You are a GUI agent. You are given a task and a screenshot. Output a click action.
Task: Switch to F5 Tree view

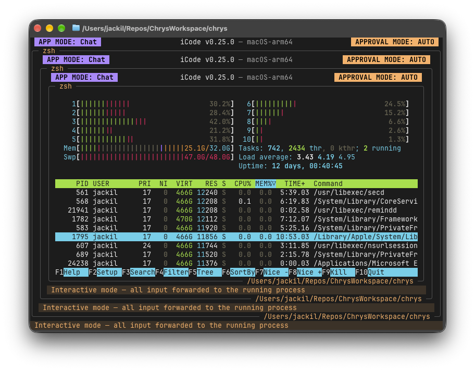(205, 272)
